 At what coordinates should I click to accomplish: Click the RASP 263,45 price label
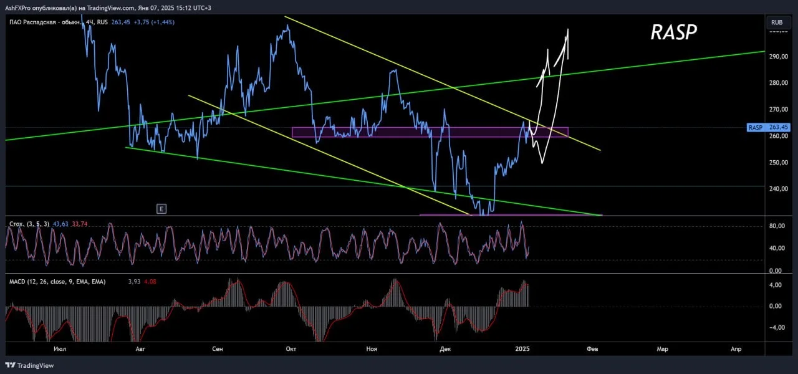click(x=769, y=127)
